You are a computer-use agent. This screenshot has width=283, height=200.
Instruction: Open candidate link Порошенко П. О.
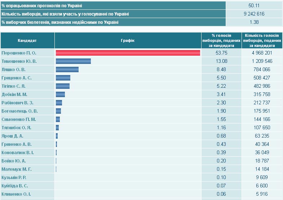(x=19, y=53)
